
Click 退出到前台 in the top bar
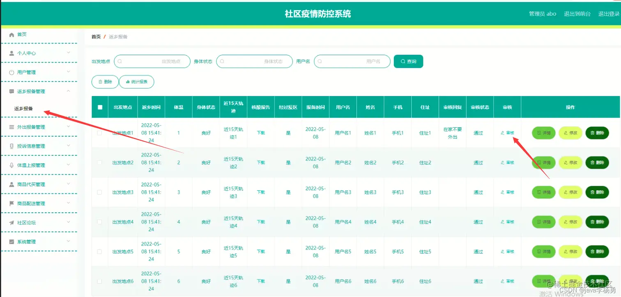coord(577,14)
